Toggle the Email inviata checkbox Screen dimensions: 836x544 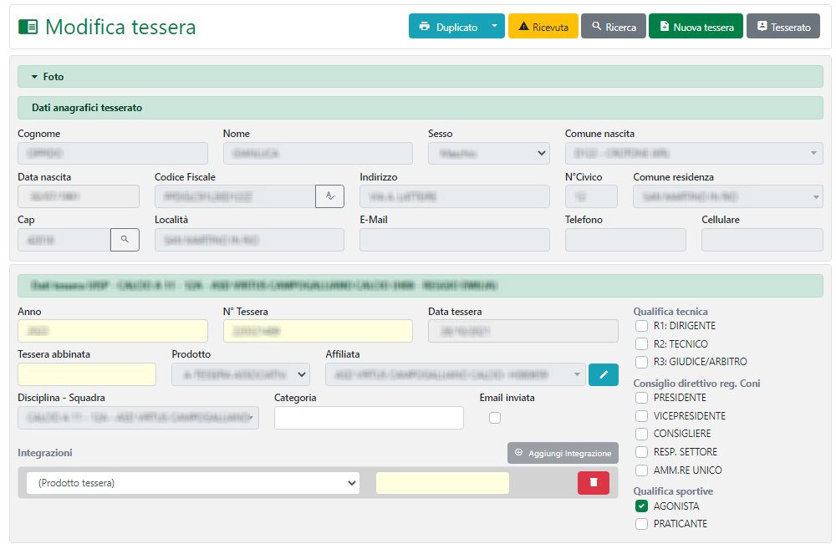(495, 418)
